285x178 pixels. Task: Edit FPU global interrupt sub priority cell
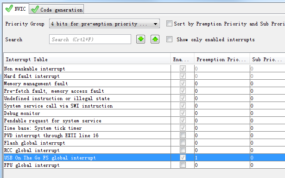pyautogui.click(x=267, y=165)
